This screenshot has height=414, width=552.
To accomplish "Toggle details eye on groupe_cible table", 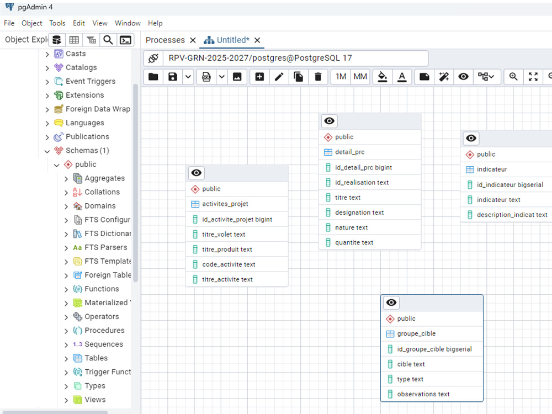I will pyautogui.click(x=391, y=302).
